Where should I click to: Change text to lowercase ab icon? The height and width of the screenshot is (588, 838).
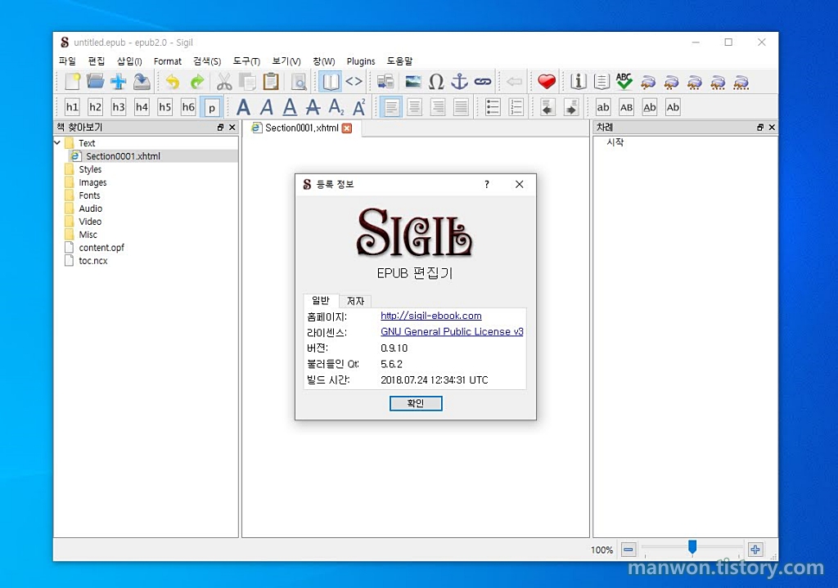(x=603, y=107)
